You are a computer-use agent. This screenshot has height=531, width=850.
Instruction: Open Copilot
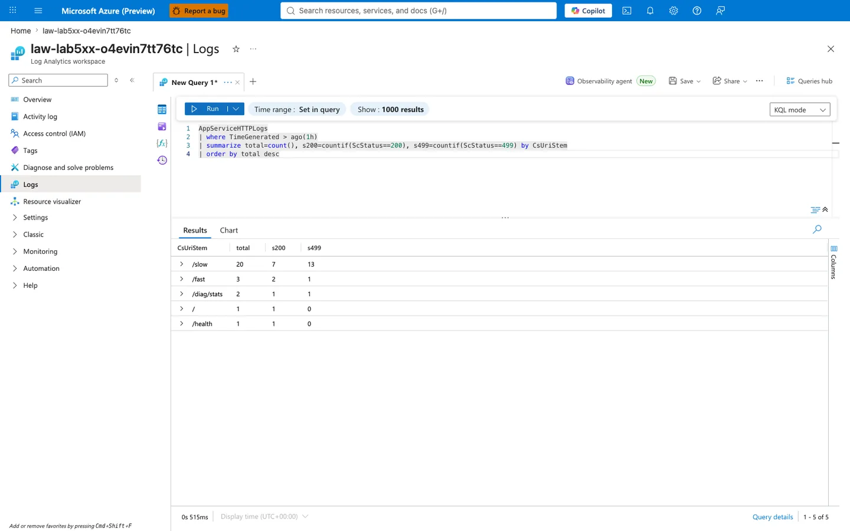(589, 11)
